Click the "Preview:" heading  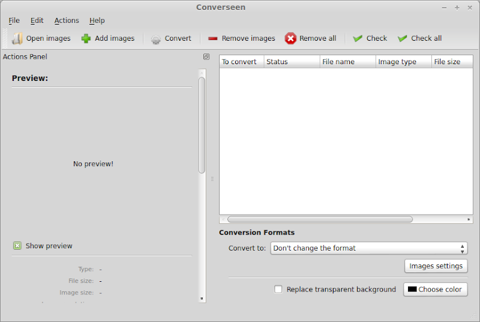29,79
